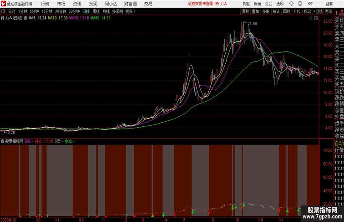Open the 版面 menu
This screenshot has height=222, width=344.
258,4
